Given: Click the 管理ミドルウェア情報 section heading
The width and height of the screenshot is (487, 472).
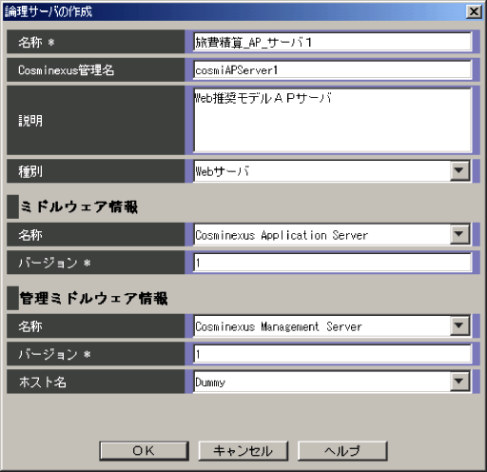Looking at the screenshot, I should 94,298.
